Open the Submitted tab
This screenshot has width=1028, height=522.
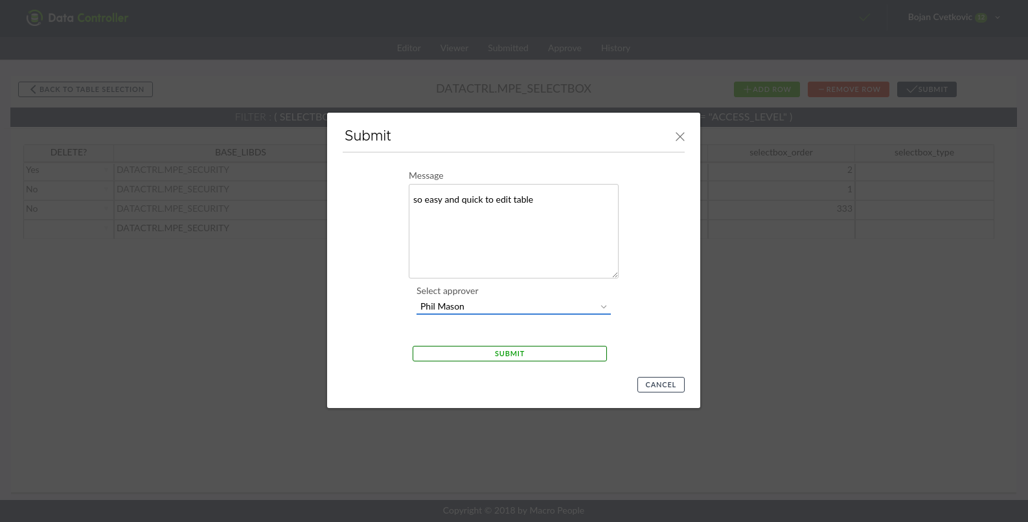pos(508,49)
